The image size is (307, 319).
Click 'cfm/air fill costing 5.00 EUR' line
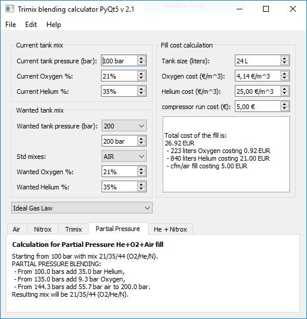click(x=207, y=166)
